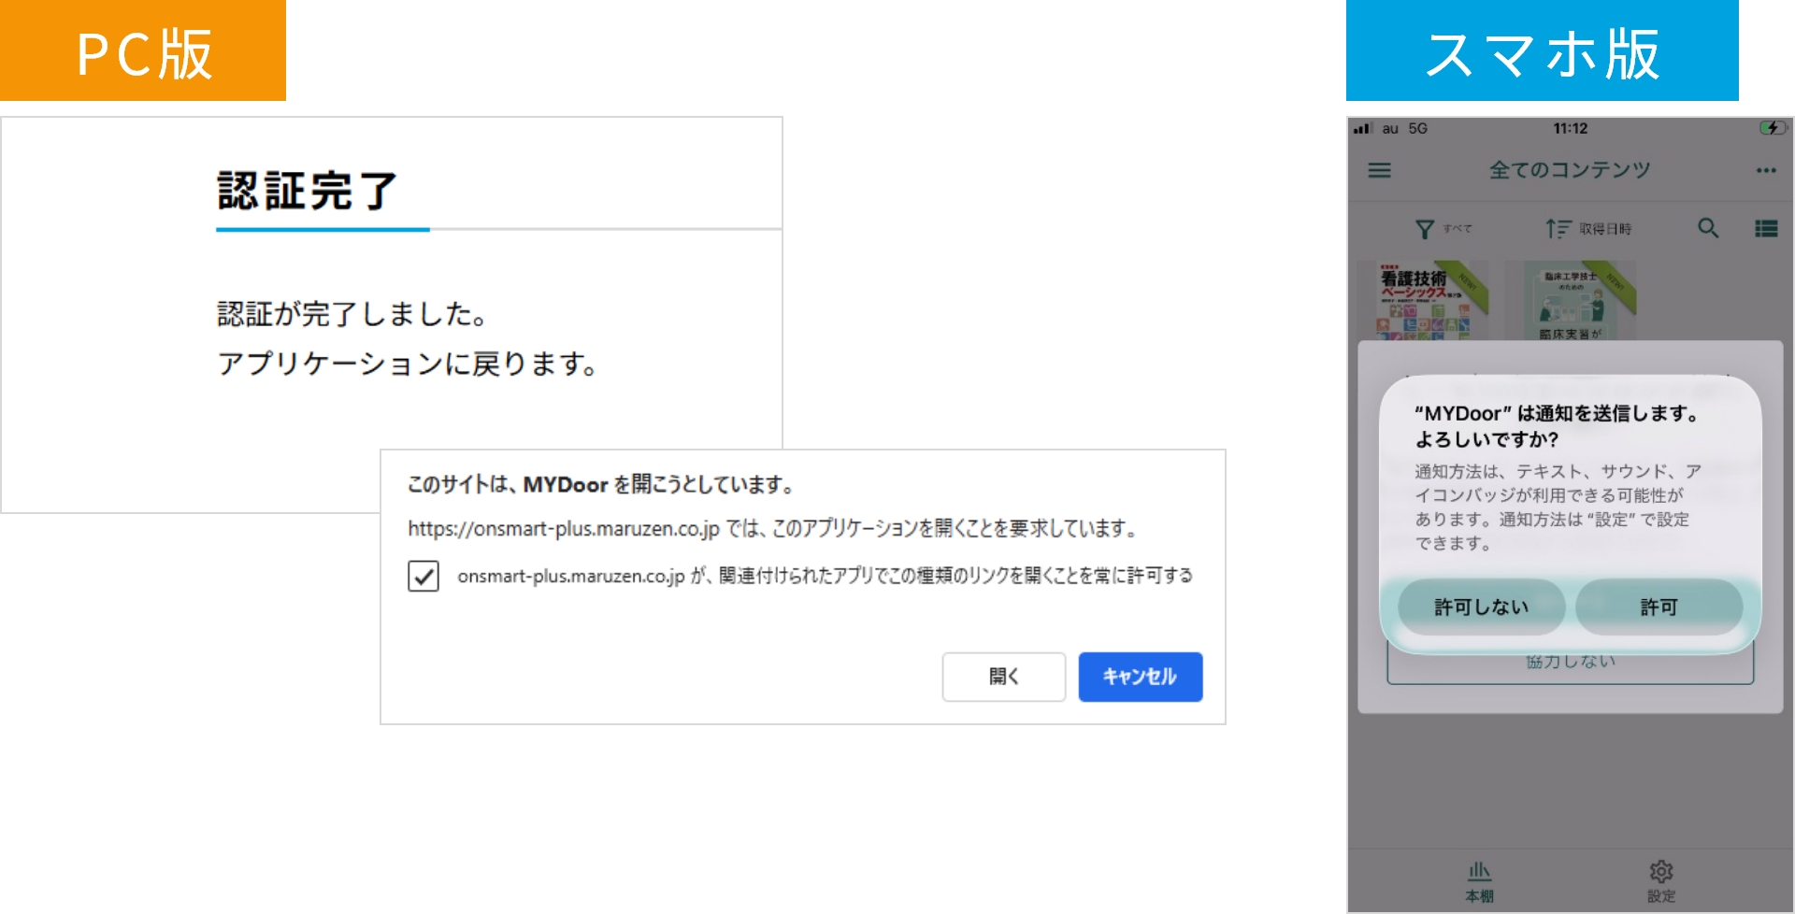Open the 設定 settings tab
This screenshot has height=914, width=1795.
point(1661,882)
